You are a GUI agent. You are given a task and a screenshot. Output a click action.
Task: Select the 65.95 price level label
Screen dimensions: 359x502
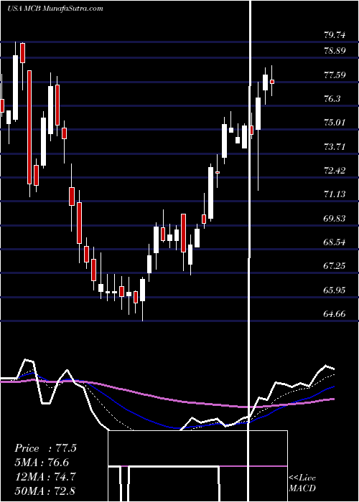coord(335,290)
